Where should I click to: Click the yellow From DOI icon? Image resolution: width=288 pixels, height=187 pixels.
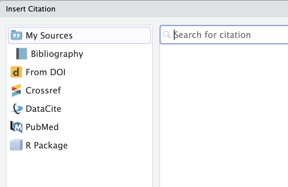pos(16,72)
